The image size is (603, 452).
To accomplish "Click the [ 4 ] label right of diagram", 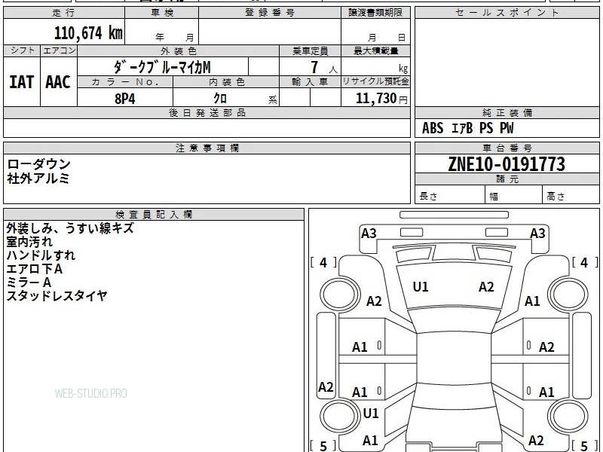I will tap(585, 262).
